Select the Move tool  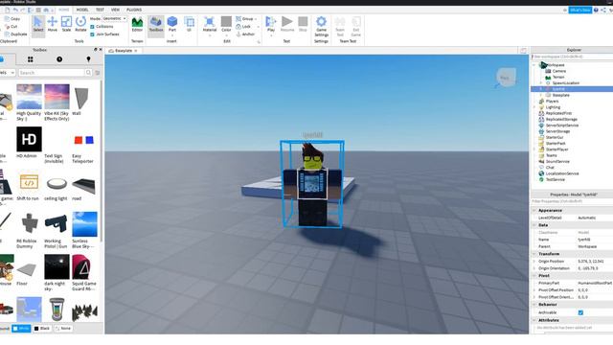[x=52, y=24]
